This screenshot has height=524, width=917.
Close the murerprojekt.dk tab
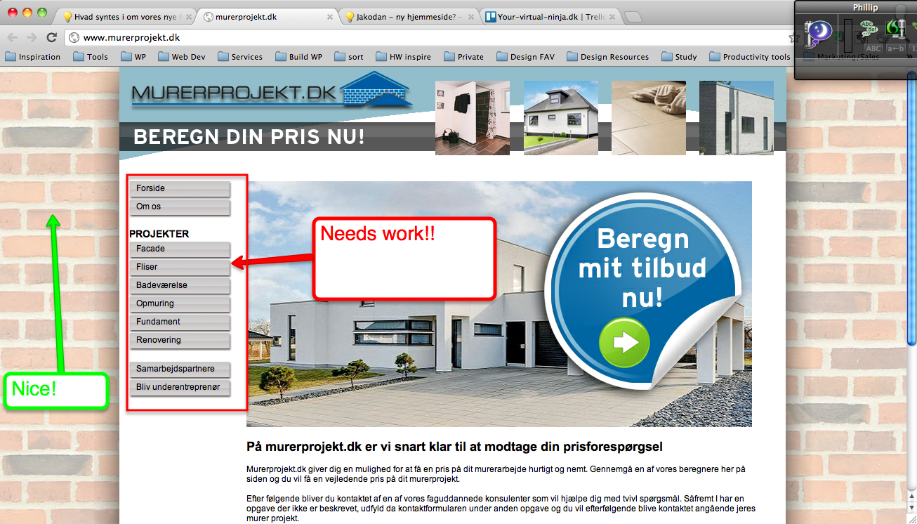[x=329, y=17]
